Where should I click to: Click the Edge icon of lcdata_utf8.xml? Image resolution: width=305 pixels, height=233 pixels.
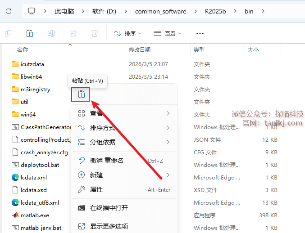(15, 202)
